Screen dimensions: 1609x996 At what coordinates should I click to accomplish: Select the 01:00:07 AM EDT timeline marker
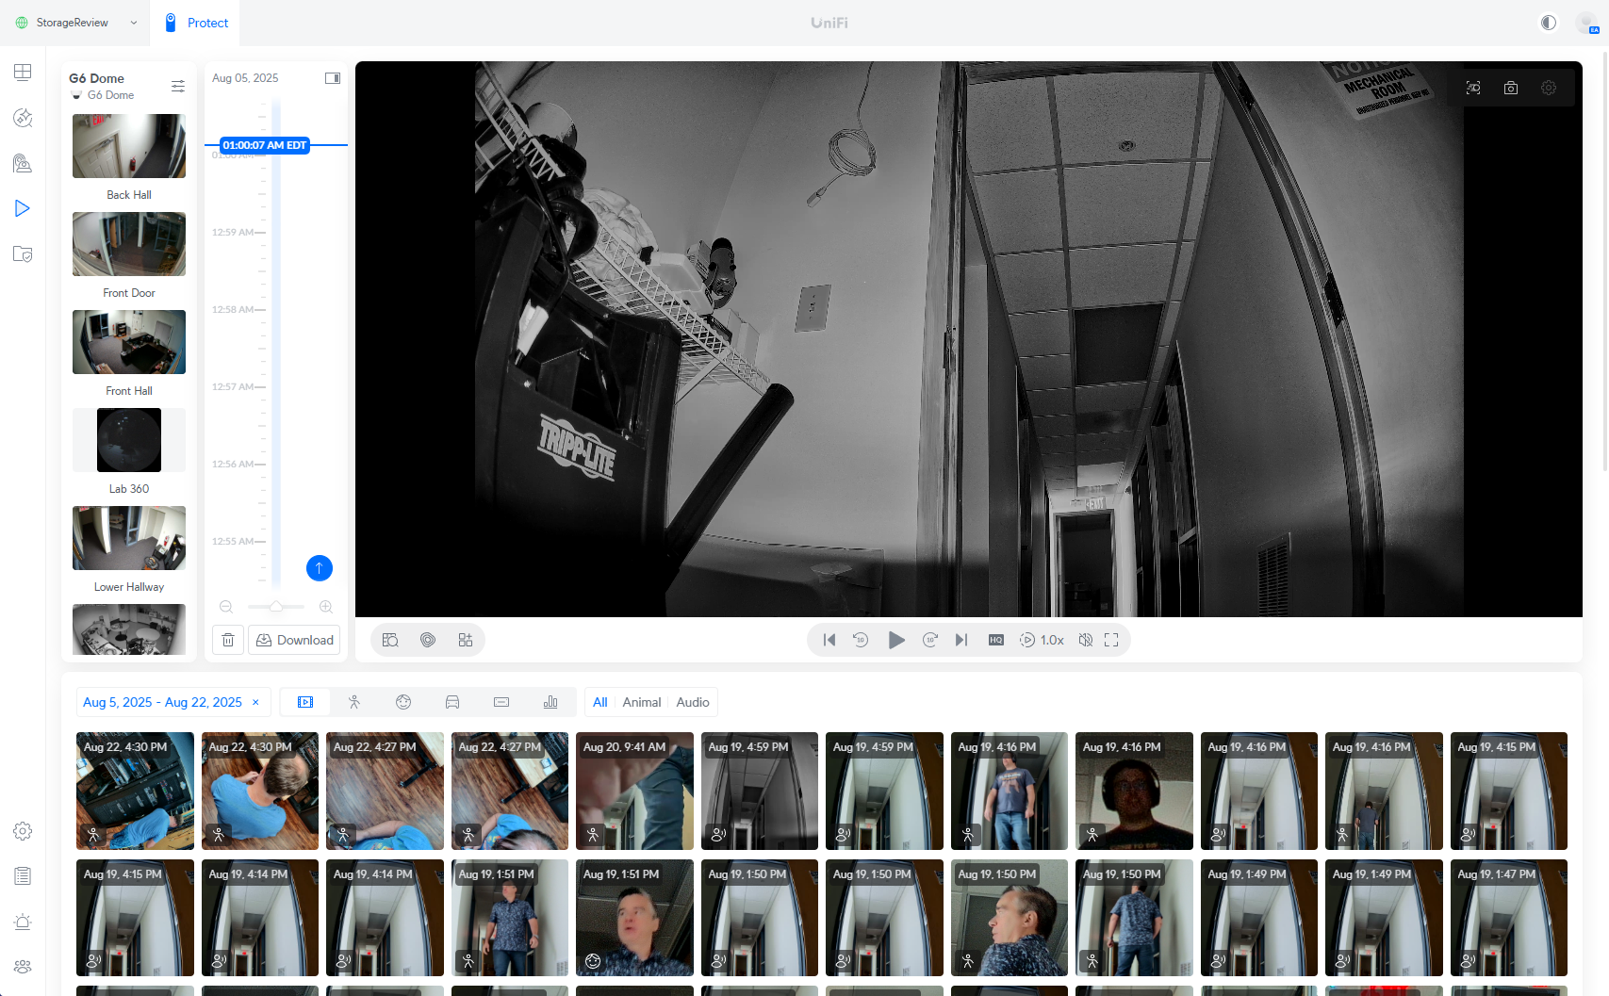(x=265, y=145)
